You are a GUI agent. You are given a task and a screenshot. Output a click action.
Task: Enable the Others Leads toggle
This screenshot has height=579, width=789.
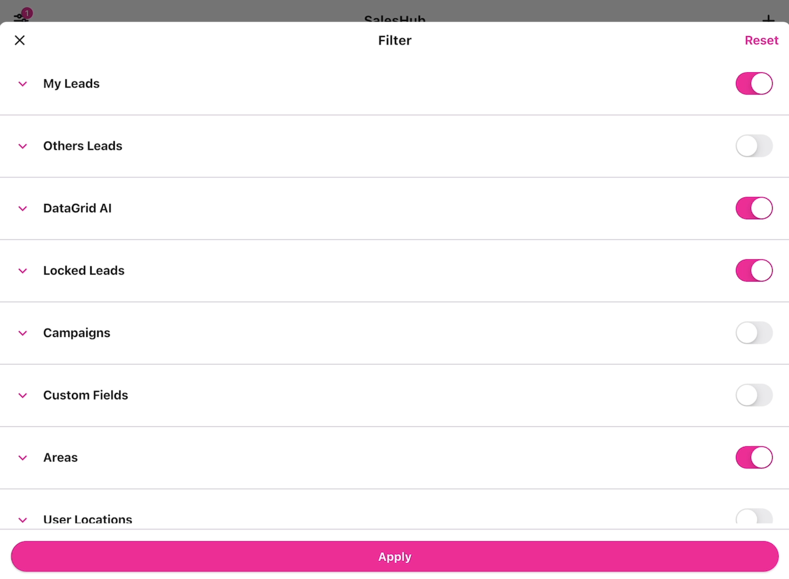[754, 146]
